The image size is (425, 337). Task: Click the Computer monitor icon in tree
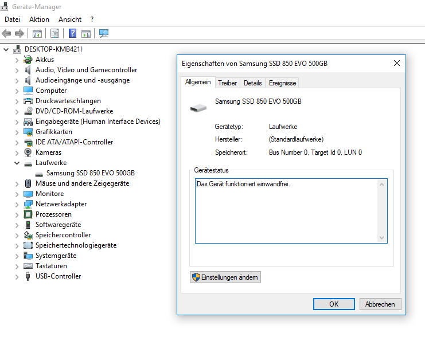[x=28, y=91]
